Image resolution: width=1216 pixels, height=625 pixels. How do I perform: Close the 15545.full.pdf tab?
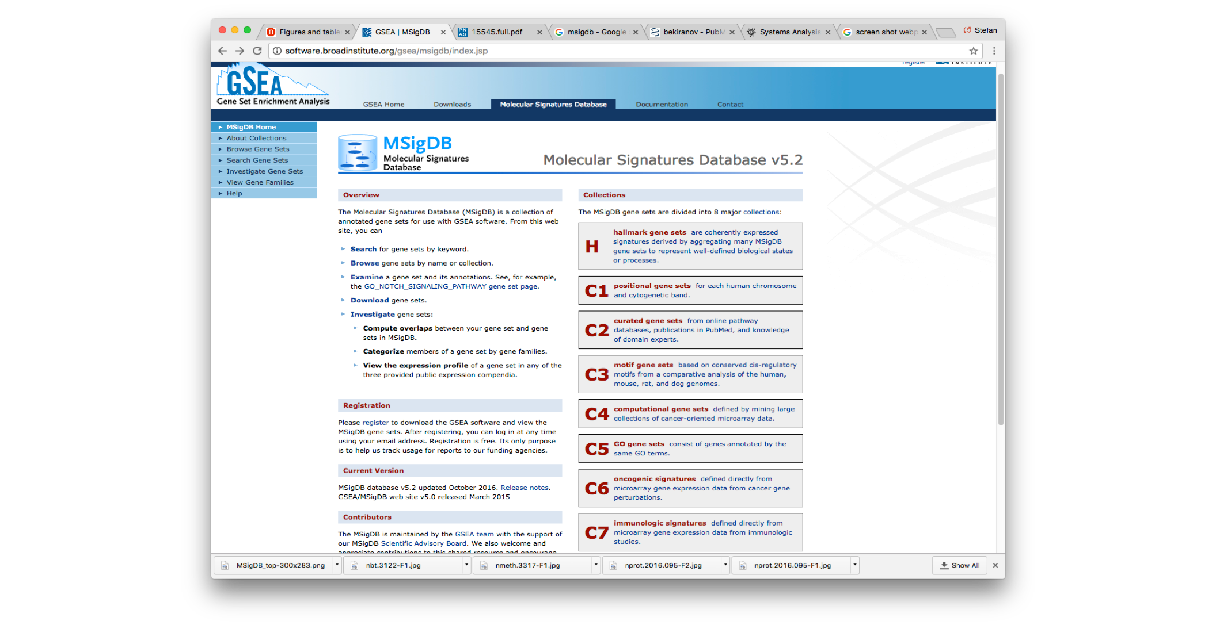point(539,32)
